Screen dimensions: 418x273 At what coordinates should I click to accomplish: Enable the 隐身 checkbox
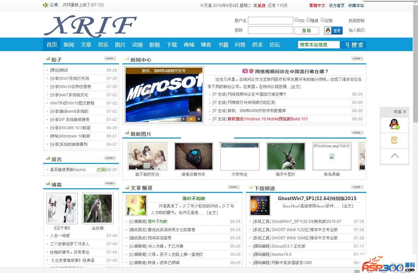(309, 20)
